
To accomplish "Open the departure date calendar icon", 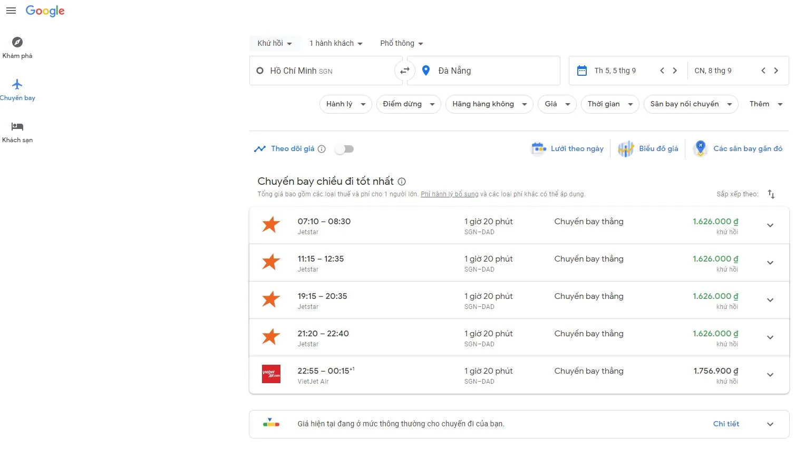I will coord(582,71).
